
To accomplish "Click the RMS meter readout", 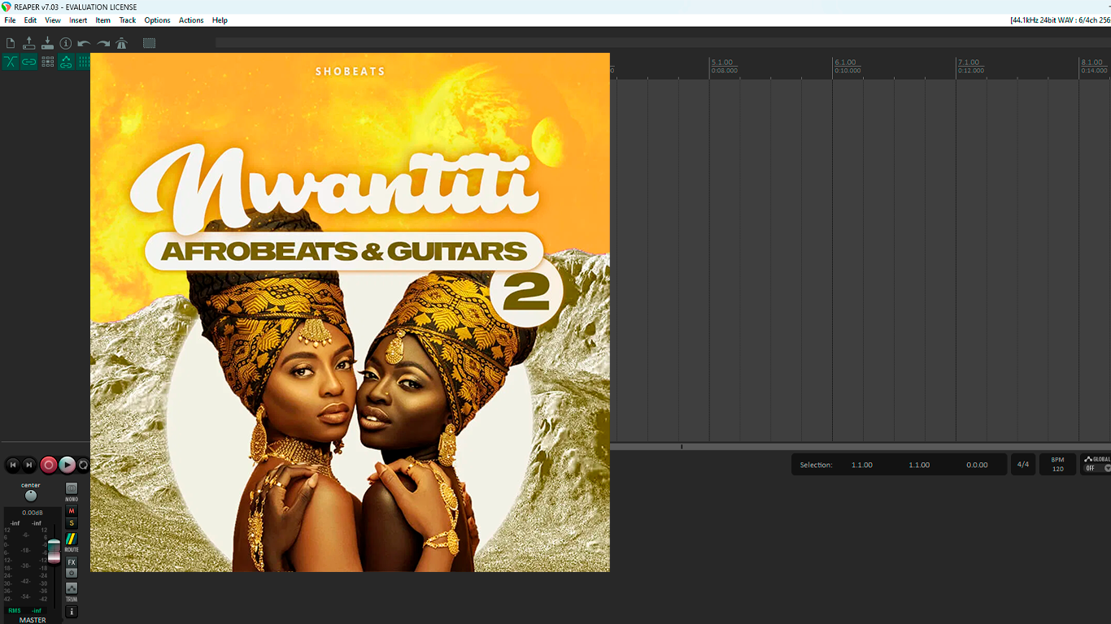I will [x=26, y=610].
